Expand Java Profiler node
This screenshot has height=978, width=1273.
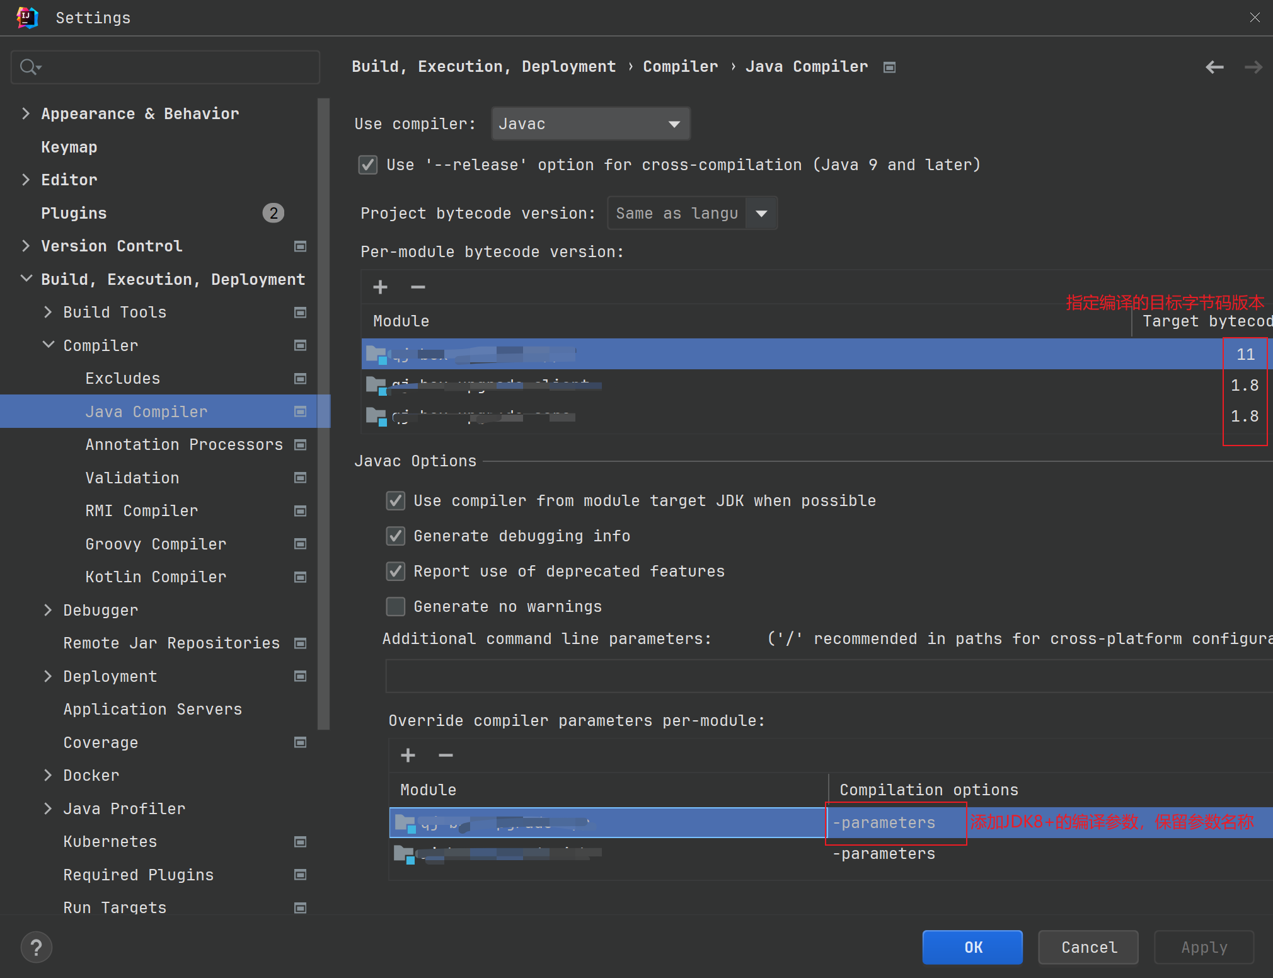(x=48, y=808)
